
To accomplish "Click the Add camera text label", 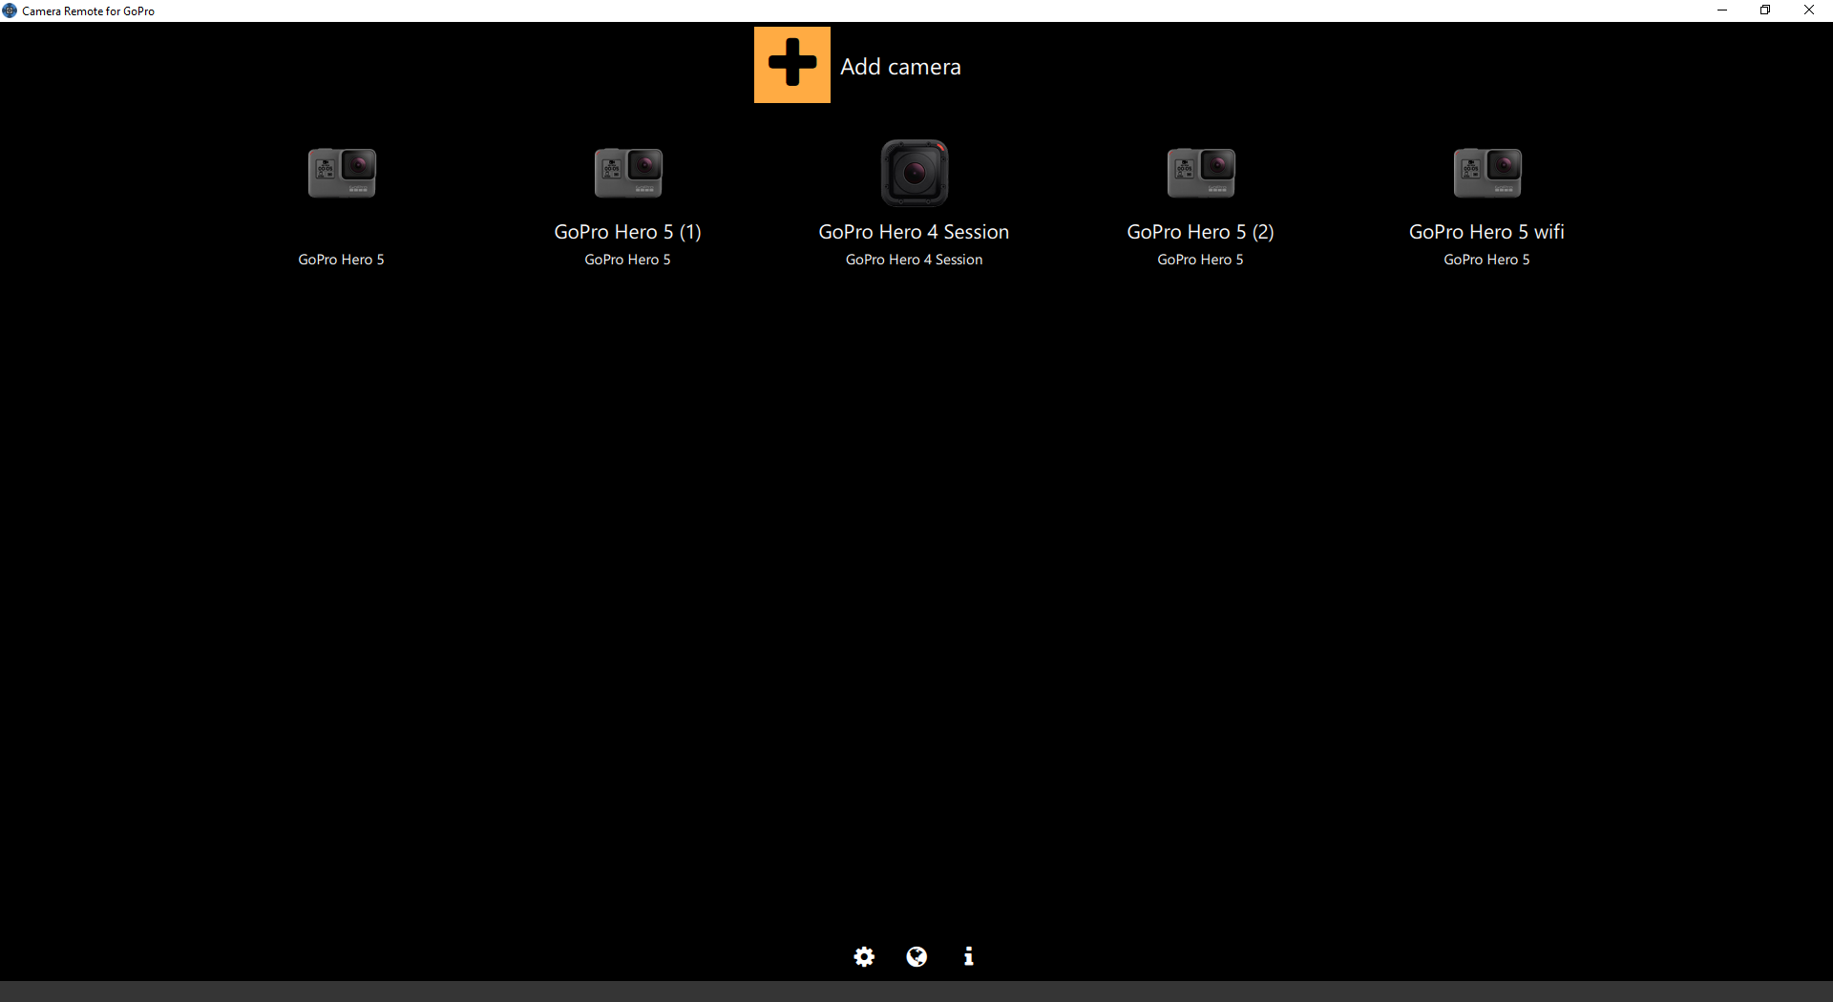I will 900,66.
